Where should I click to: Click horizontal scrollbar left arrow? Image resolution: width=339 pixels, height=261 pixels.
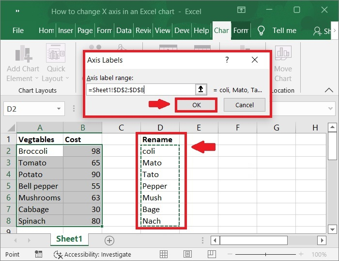215,240
